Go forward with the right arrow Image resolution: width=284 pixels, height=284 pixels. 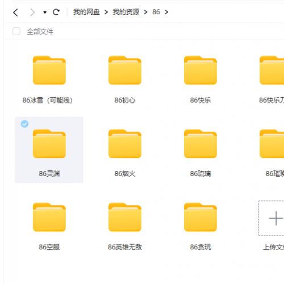click(x=32, y=12)
